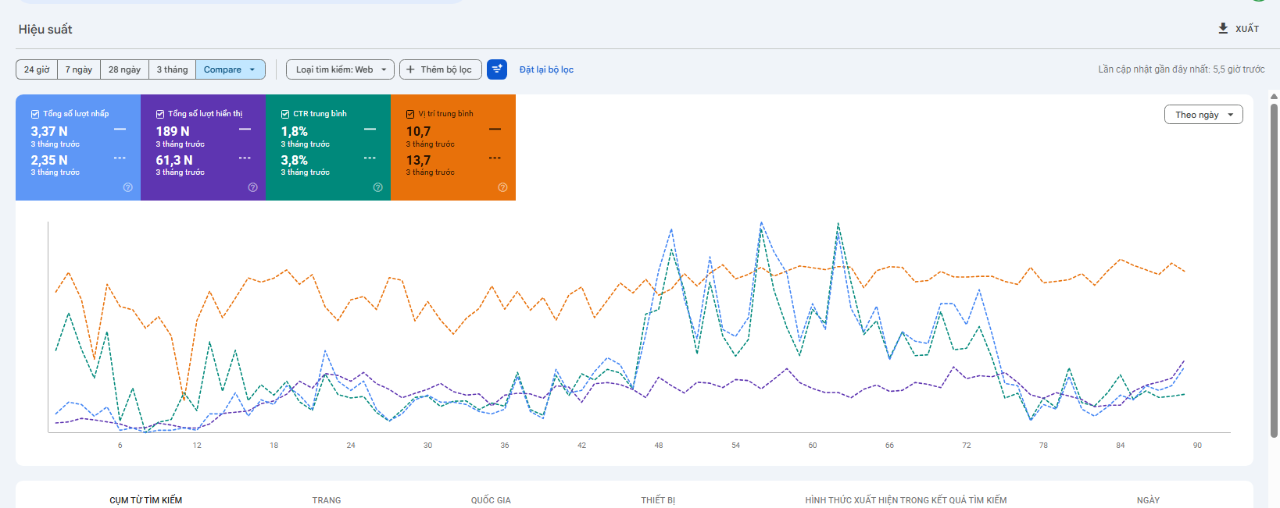Screen dimensions: 1280x508
Task: Toggle Tổng số lượt nhấp checkbox
Action: tap(35, 114)
